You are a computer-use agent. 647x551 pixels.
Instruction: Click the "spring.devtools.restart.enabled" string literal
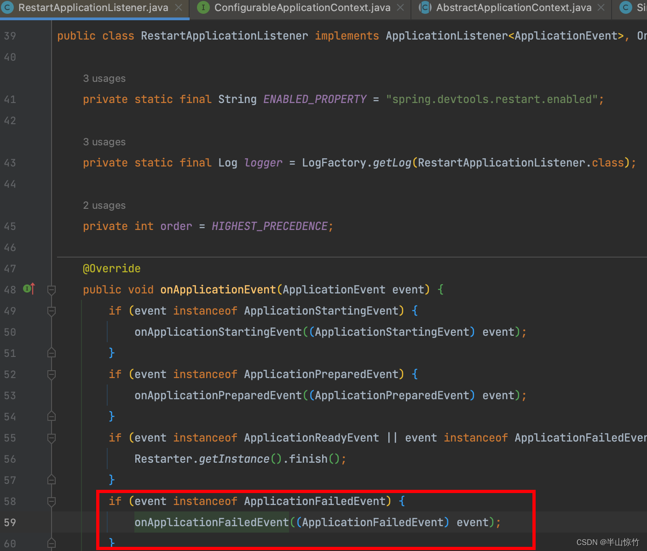(x=492, y=99)
